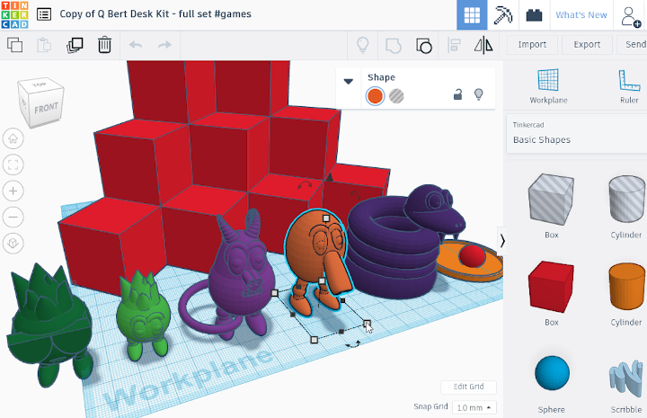Click the Duplicate icon
The width and height of the screenshot is (647, 418).
pos(75,45)
